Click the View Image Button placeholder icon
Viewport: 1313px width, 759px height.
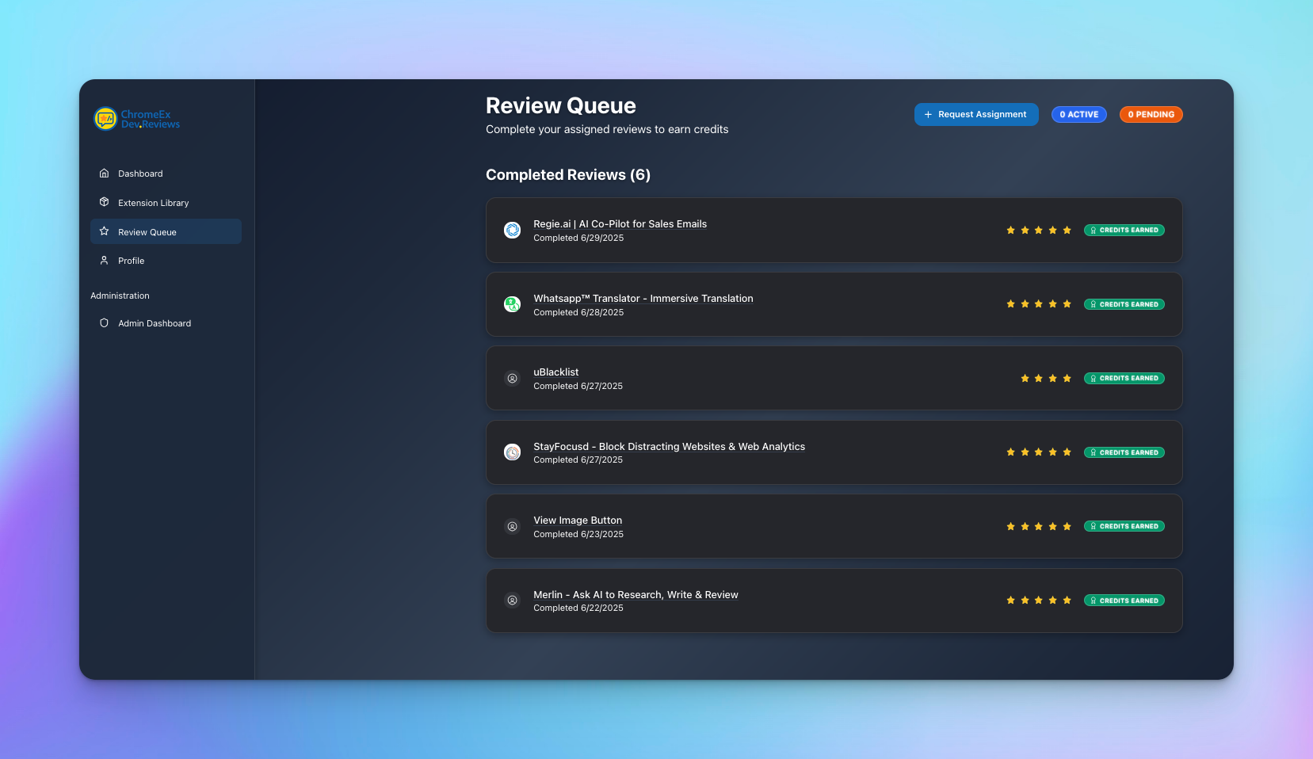pyautogui.click(x=513, y=527)
